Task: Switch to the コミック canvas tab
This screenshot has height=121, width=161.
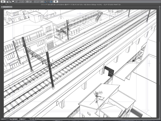Action: pyautogui.click(x=7, y=7)
